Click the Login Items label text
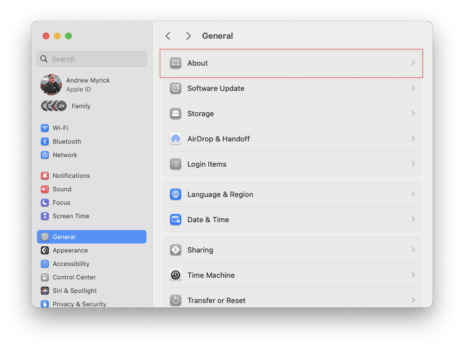The width and height of the screenshot is (464, 349). tap(207, 164)
